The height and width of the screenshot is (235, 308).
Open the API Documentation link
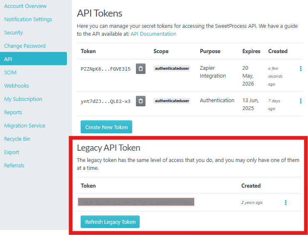click(153, 34)
